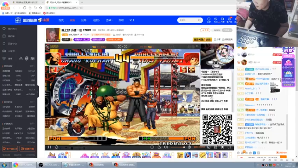Toggle danmaku display icon in player bar
Screen dimensions: 298x168
point(189,147)
